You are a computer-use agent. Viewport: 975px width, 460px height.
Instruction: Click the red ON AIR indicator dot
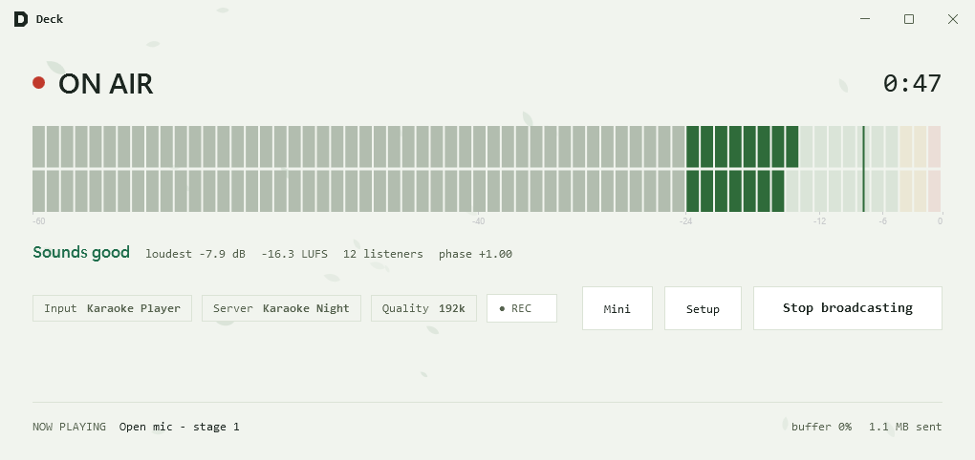38,83
